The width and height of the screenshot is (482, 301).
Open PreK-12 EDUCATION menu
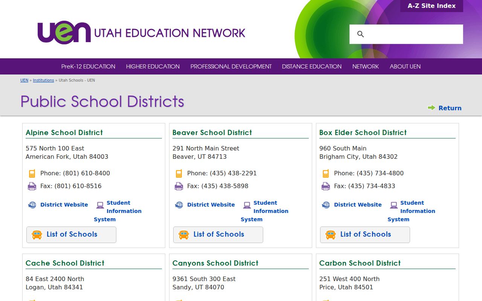pyautogui.click(x=88, y=66)
